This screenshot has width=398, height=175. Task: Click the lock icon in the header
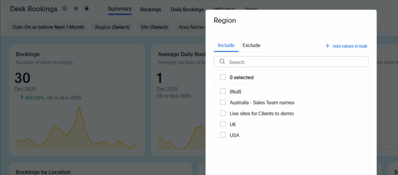pos(87,9)
